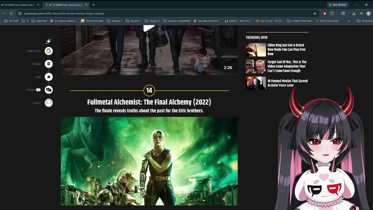Close the active ScreenRant tab

pyautogui.click(x=86, y=5)
